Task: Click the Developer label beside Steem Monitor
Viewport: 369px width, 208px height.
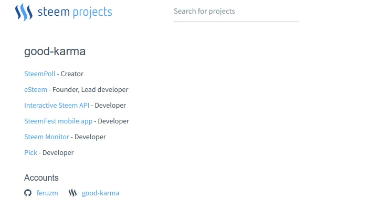Action: 90,137
